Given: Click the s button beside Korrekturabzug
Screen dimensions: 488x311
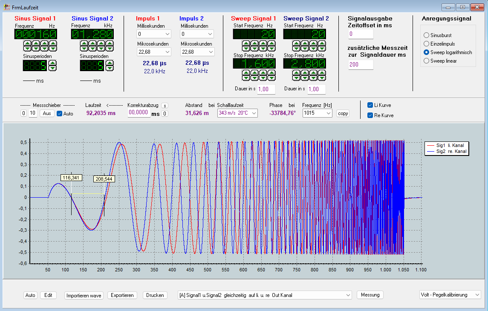Looking at the screenshot, I should coord(165,106).
